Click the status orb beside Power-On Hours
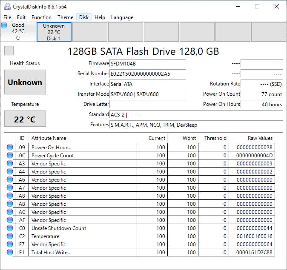 [10, 148]
